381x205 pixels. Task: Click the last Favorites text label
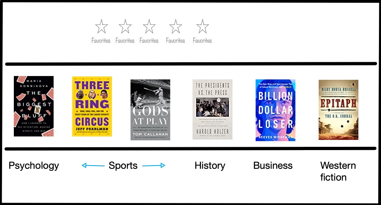(x=202, y=41)
